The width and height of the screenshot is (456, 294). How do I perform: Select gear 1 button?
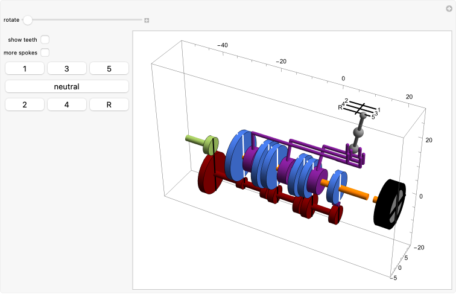pos(25,69)
